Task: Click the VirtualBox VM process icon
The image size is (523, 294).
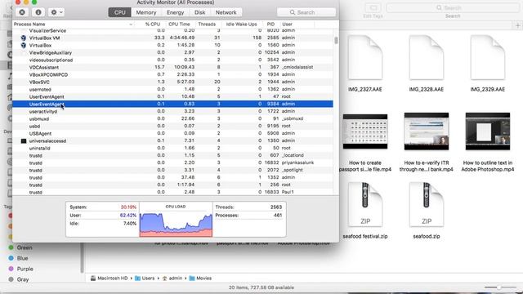Action: tap(24, 38)
